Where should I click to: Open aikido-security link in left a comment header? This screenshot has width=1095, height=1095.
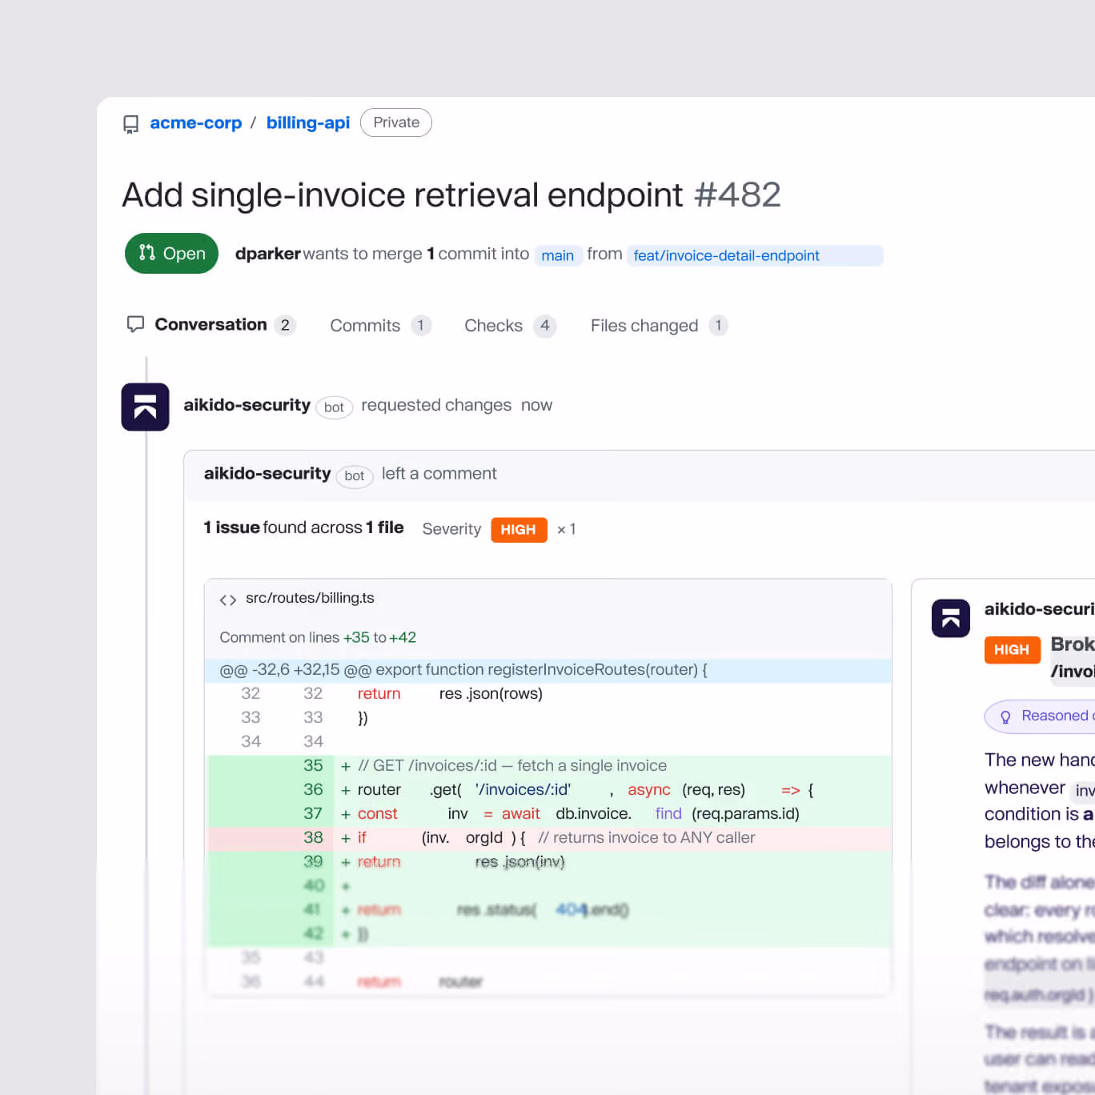click(x=267, y=474)
